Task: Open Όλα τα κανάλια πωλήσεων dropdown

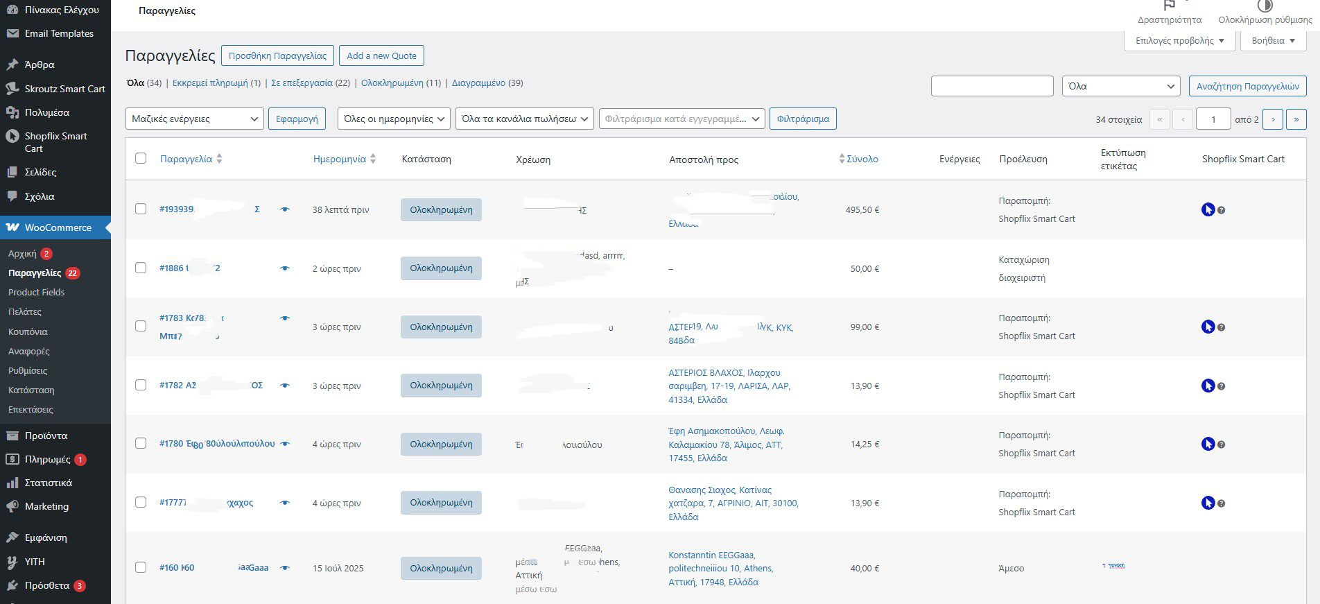Action: pyautogui.click(x=525, y=119)
